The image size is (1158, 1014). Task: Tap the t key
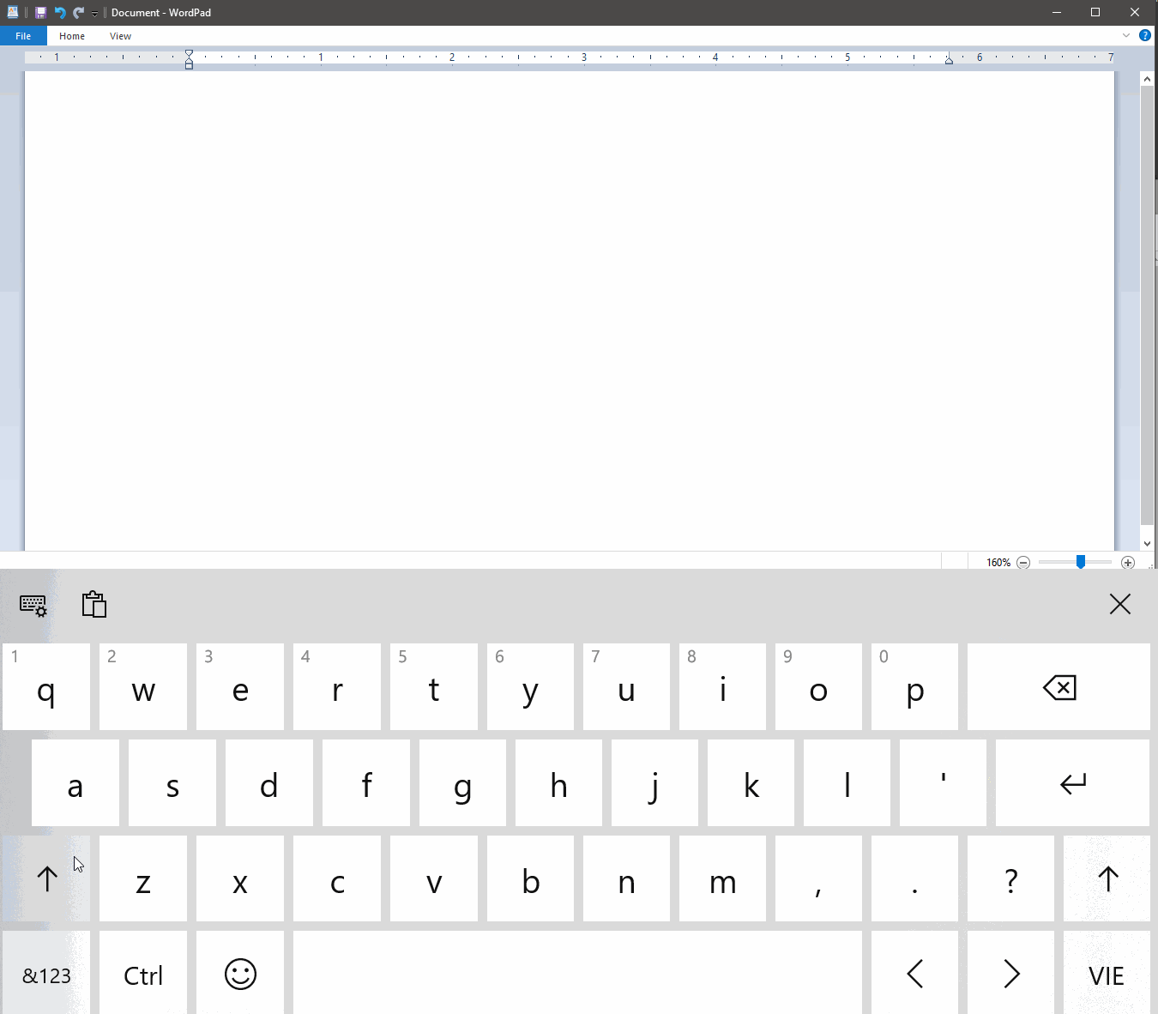point(434,687)
